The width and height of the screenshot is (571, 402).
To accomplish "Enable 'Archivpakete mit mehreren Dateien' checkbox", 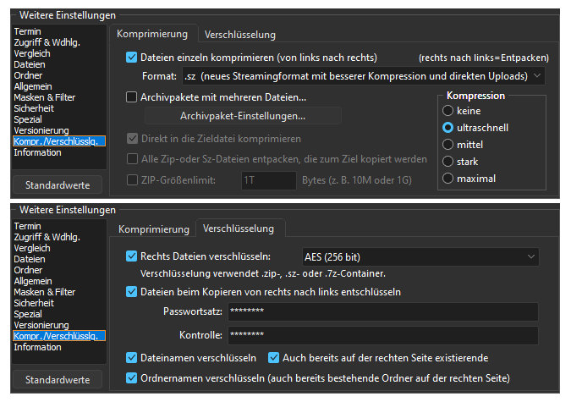I will click(131, 97).
